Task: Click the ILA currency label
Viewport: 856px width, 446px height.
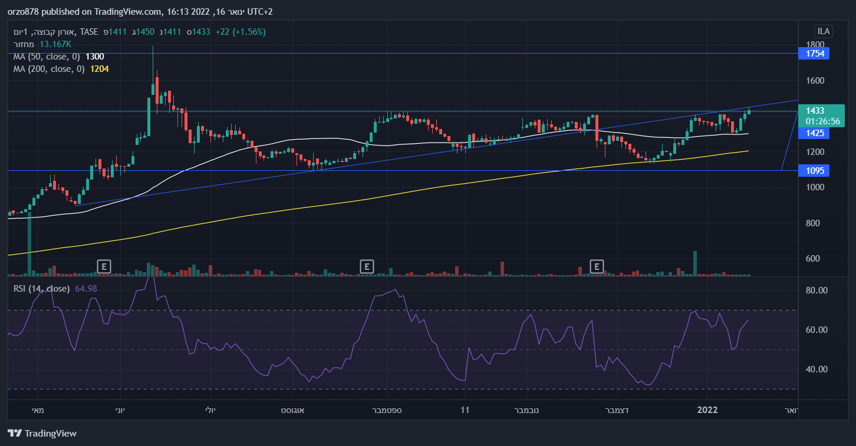Action: pos(822,31)
